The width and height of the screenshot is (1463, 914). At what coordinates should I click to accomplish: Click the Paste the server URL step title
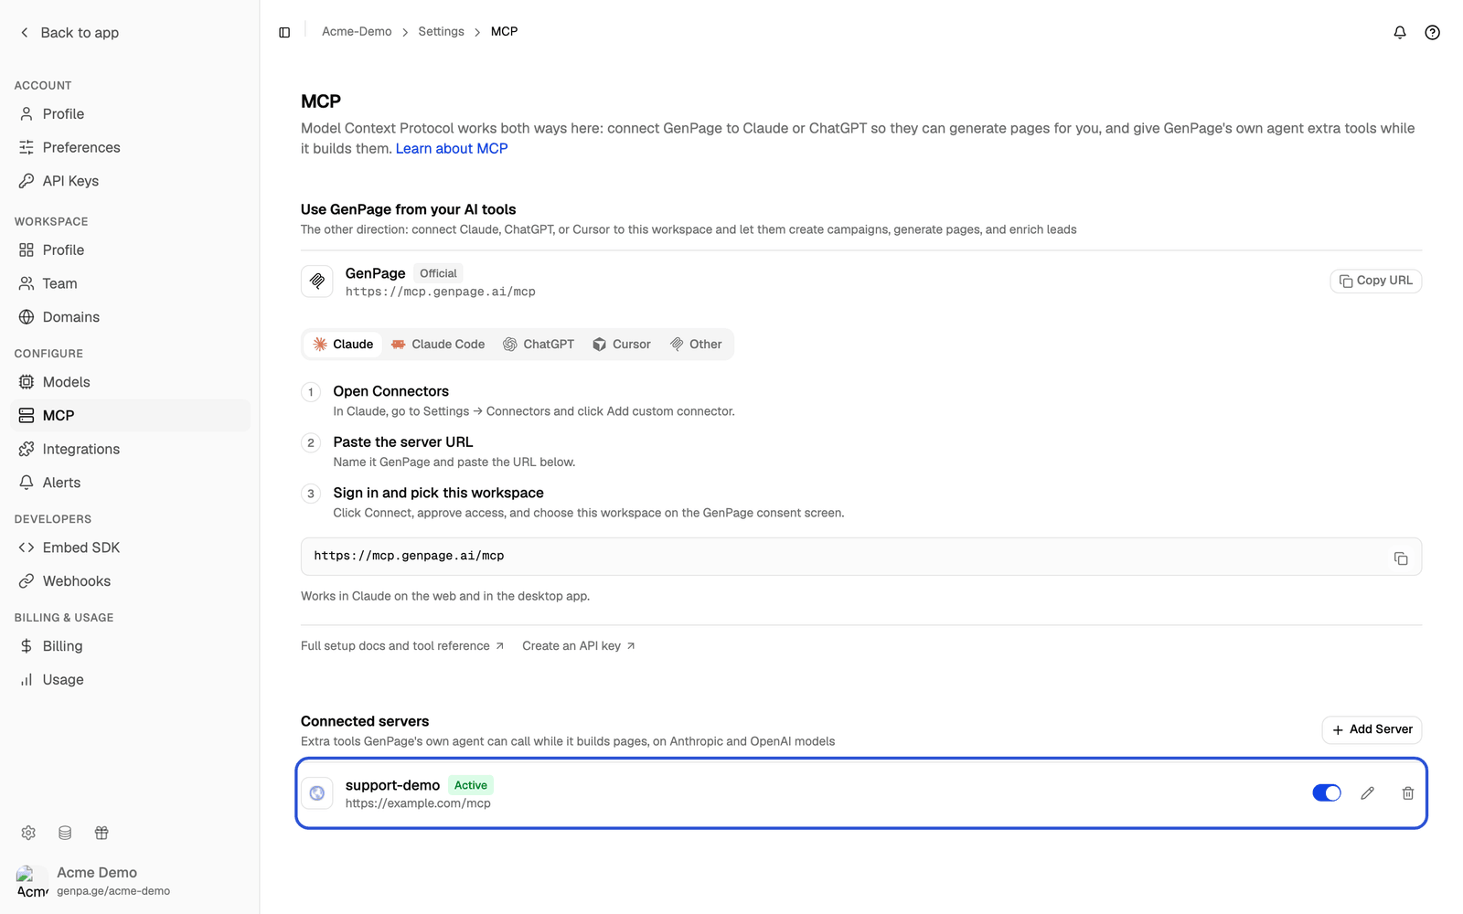click(403, 442)
